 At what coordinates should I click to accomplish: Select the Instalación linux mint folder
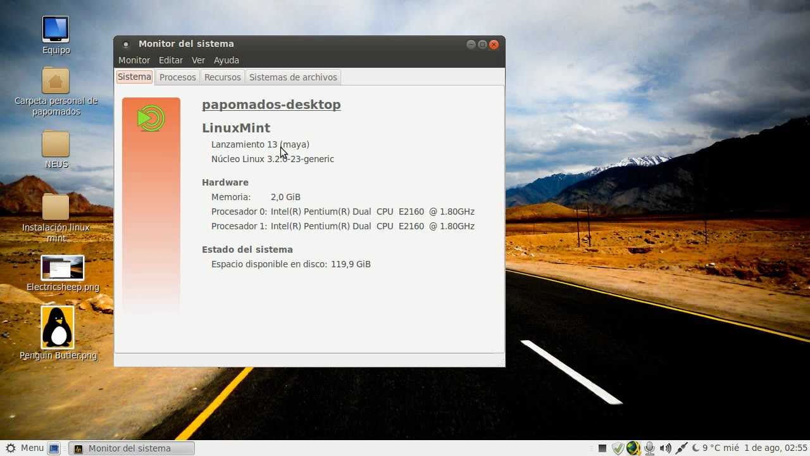56,207
